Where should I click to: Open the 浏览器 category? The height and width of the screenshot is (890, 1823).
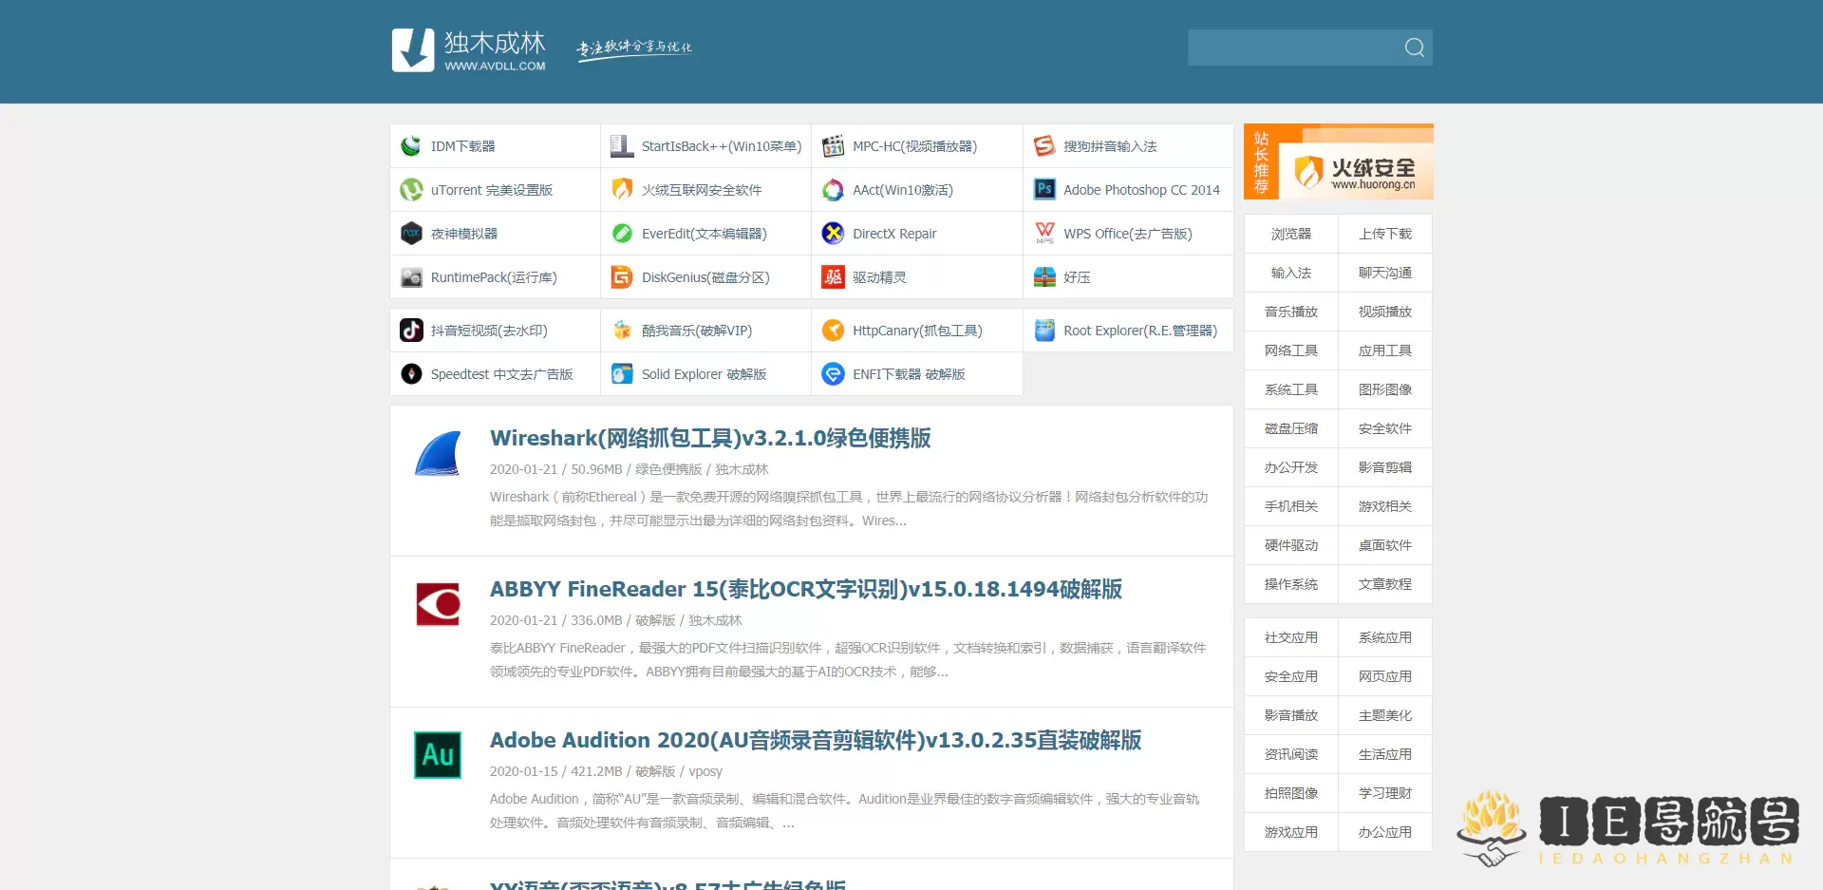[x=1290, y=234]
